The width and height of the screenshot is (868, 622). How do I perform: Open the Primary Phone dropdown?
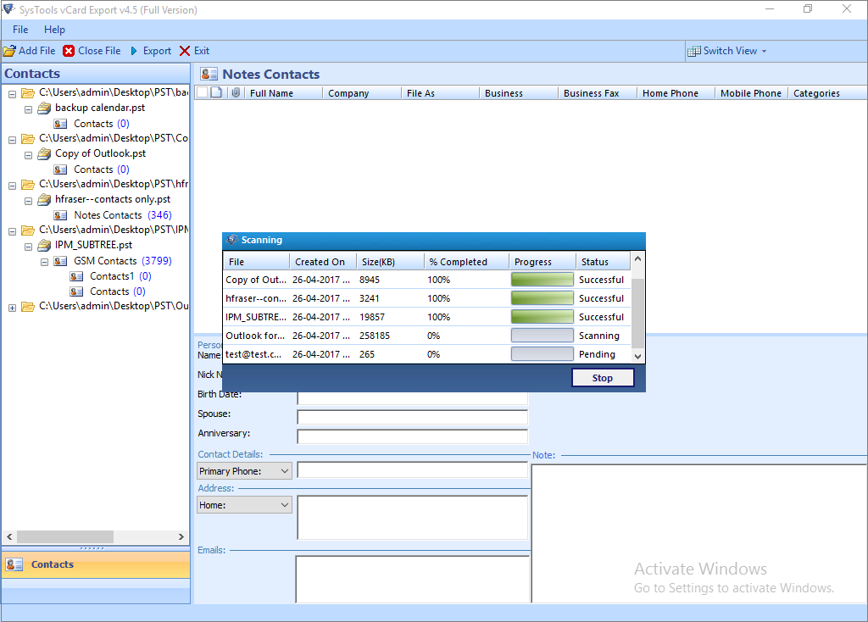point(285,471)
